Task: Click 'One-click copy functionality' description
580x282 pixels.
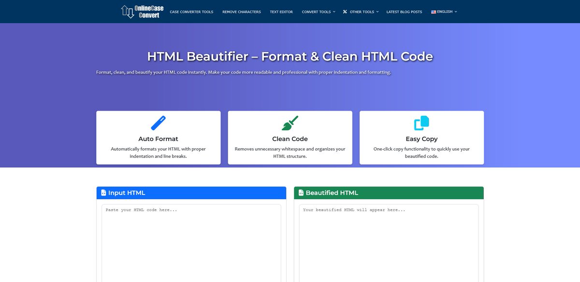Action: tap(421, 153)
